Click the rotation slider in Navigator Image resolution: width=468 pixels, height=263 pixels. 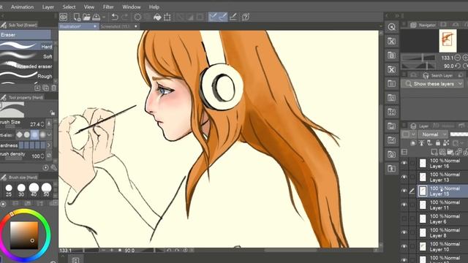coord(418,66)
